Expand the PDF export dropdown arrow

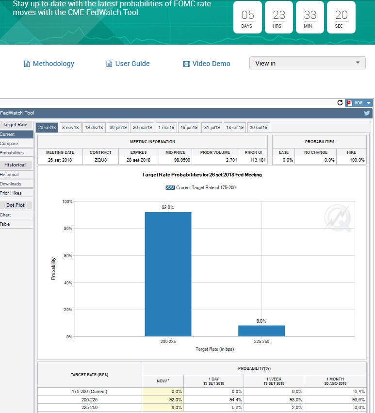pos(369,103)
